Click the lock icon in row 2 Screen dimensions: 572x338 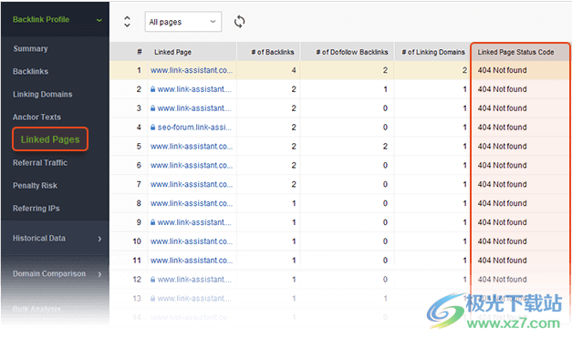153,89
